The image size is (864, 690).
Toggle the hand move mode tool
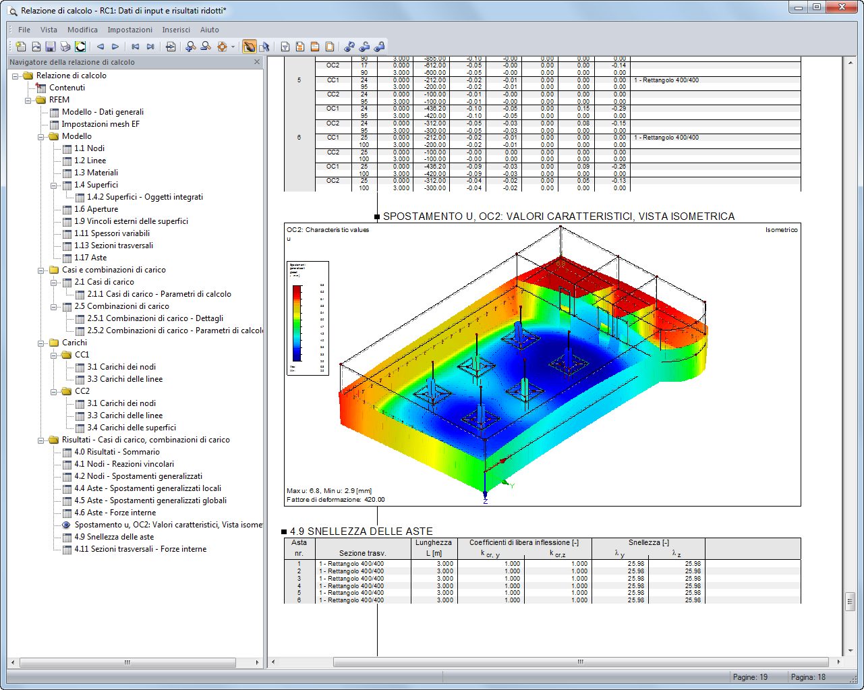click(x=249, y=47)
